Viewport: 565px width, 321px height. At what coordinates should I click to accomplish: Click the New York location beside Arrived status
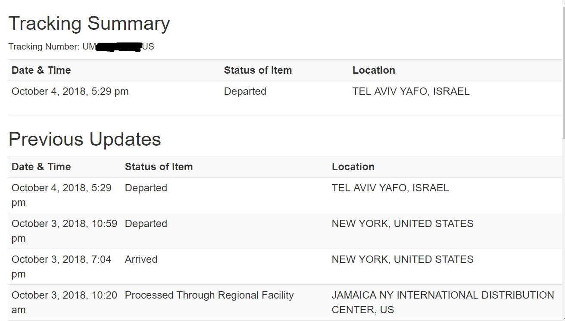(x=403, y=259)
